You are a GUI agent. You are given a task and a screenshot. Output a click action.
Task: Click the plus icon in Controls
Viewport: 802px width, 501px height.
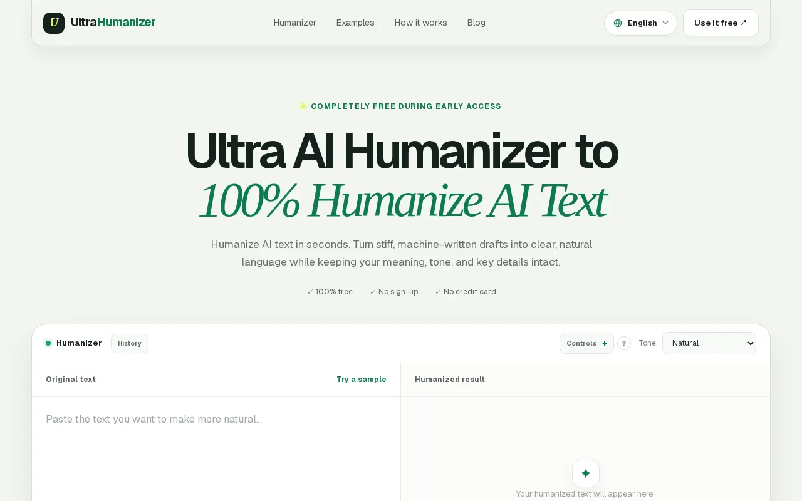pyautogui.click(x=605, y=343)
